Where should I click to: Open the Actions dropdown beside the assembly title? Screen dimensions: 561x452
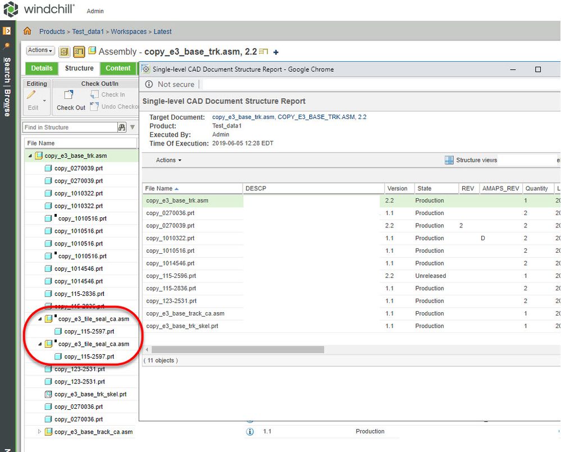pos(40,51)
